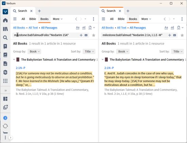Close the left Search tab

click(x=31, y=11)
